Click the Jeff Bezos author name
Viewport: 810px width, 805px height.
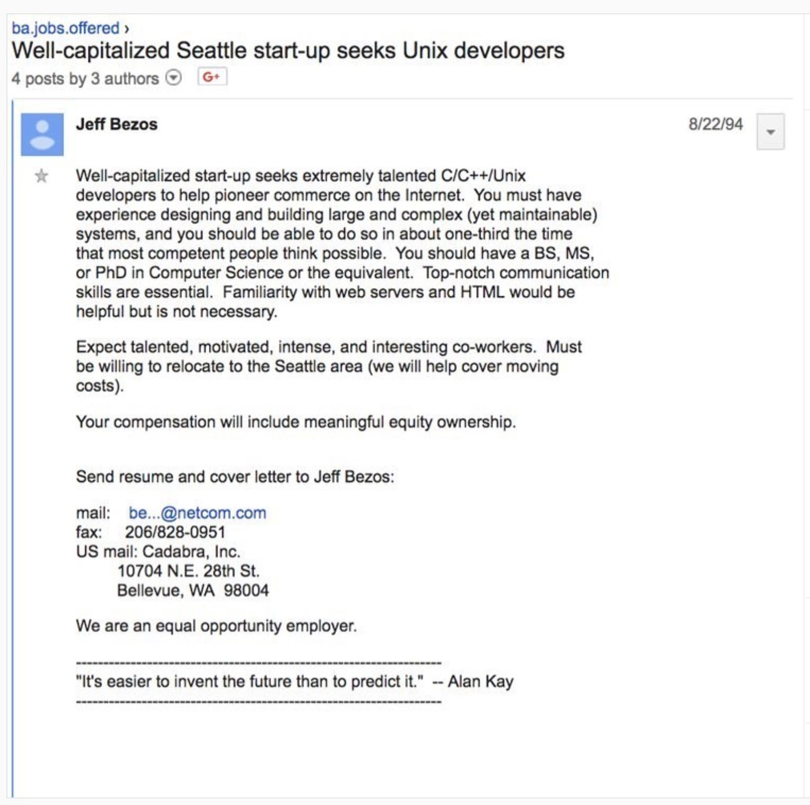pyautogui.click(x=117, y=124)
